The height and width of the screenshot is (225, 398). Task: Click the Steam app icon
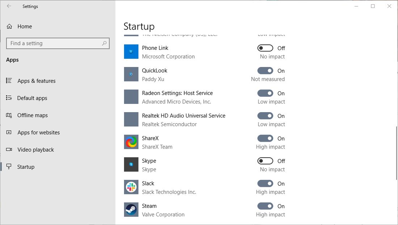click(131, 209)
